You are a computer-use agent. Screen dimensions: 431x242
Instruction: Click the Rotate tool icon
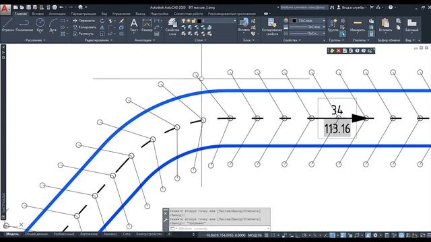(102, 21)
